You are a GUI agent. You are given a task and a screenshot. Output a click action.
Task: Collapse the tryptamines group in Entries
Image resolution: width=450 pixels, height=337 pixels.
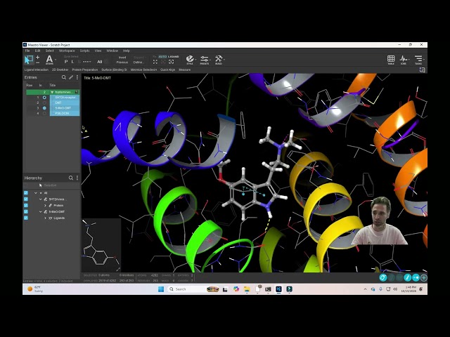(x=52, y=92)
